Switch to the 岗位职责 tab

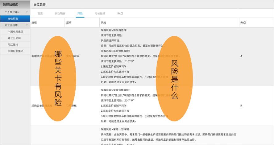pos(60,14)
